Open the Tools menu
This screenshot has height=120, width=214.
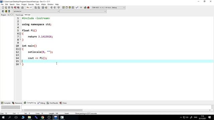[x=37, y=4]
